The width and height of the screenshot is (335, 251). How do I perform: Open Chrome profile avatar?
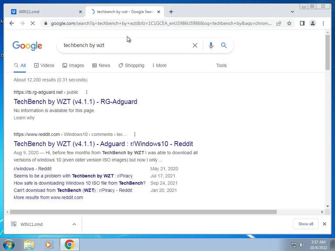(313, 23)
